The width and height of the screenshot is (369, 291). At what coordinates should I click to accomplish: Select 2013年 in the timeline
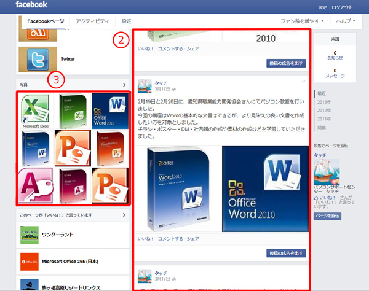[324, 102]
